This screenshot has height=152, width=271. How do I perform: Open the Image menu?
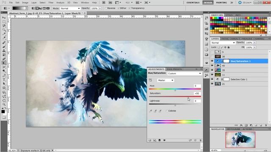tap(25, 3)
